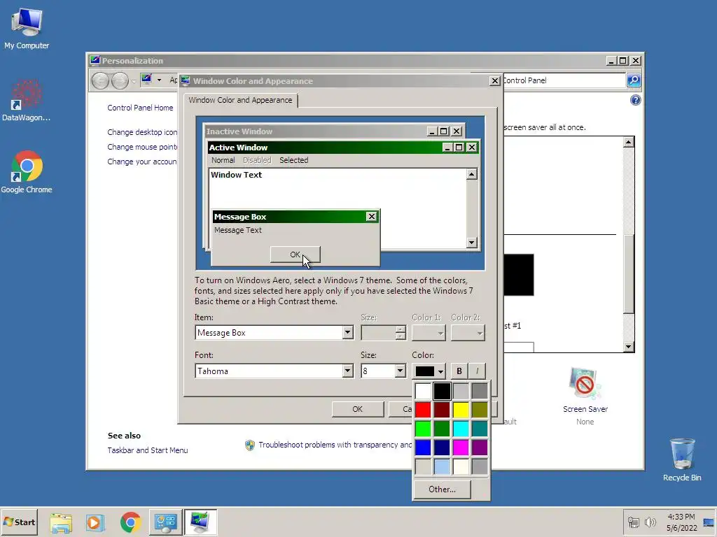Pick bright red color swatch
This screenshot has width=717, height=537.
tap(423, 410)
